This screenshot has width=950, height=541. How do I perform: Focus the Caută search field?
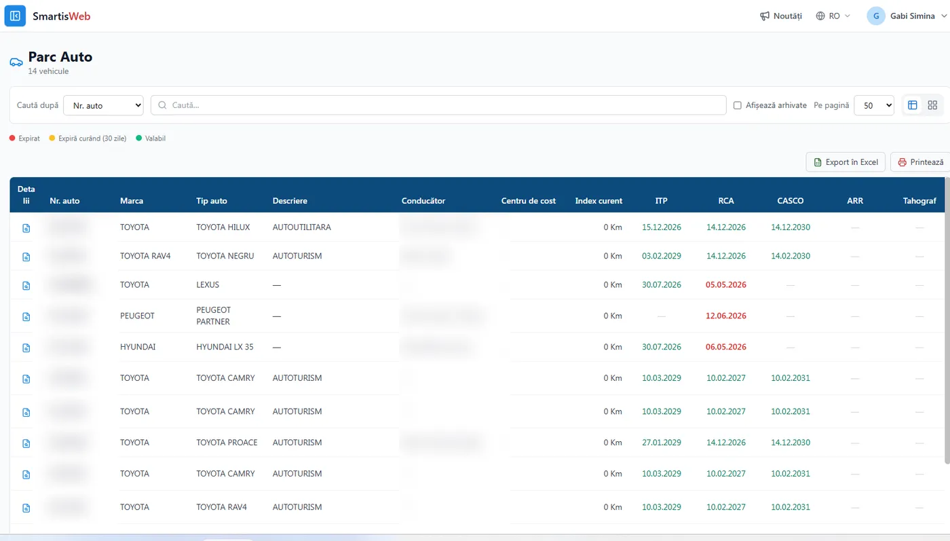(x=438, y=105)
